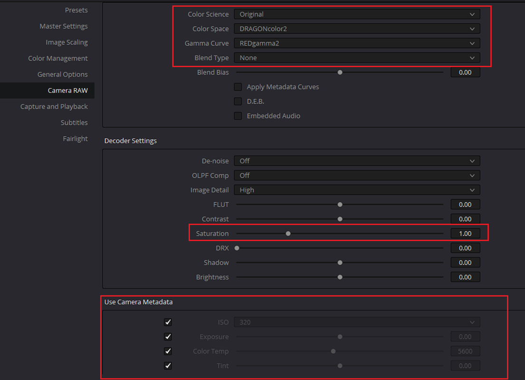This screenshot has height=380, width=525.
Task: Open the Presets settings section
Action: [76, 10]
